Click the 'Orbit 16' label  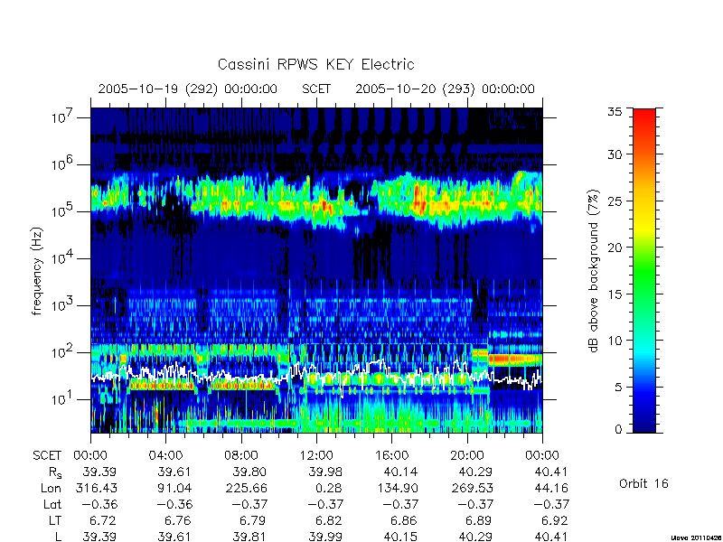[x=643, y=484]
